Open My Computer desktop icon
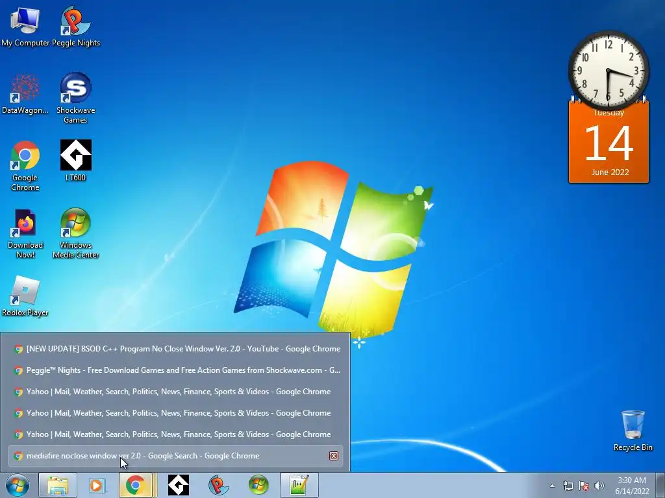This screenshot has height=498, width=665. click(x=25, y=26)
